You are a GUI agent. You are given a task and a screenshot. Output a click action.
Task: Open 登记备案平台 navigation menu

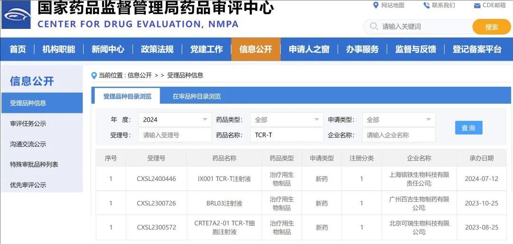(477, 49)
